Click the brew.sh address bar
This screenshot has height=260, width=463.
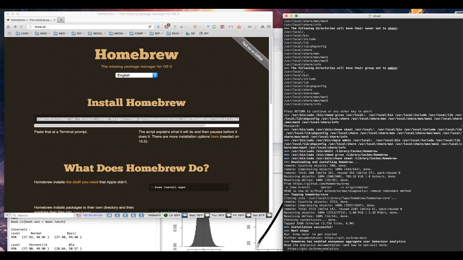pyautogui.click(x=90, y=27)
